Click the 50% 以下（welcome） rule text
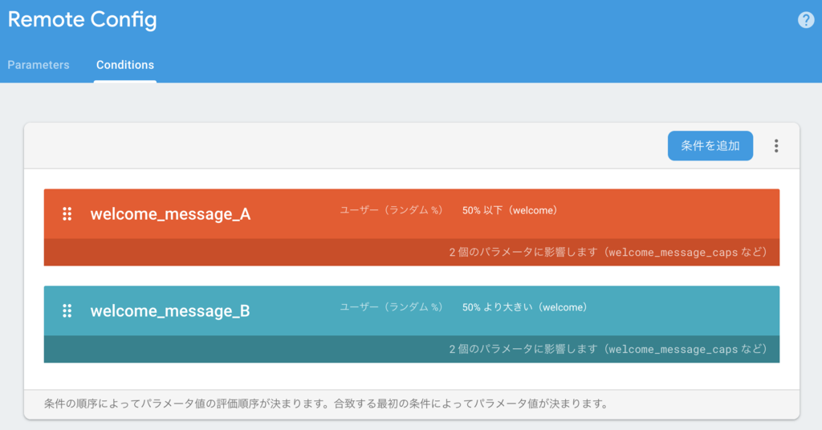Screen dimensions: 822x430 [x=510, y=210]
